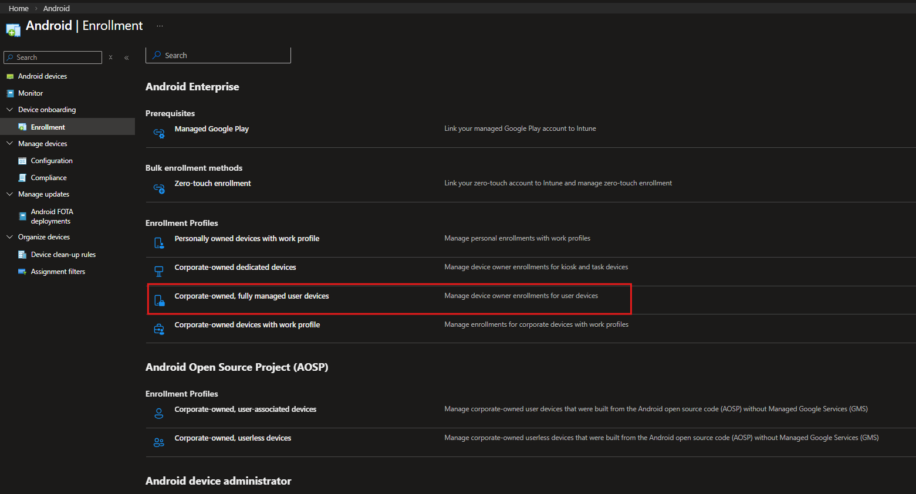Click the 'Link your managed Google Play account to Intune' description
Image resolution: width=916 pixels, height=494 pixels.
point(520,128)
